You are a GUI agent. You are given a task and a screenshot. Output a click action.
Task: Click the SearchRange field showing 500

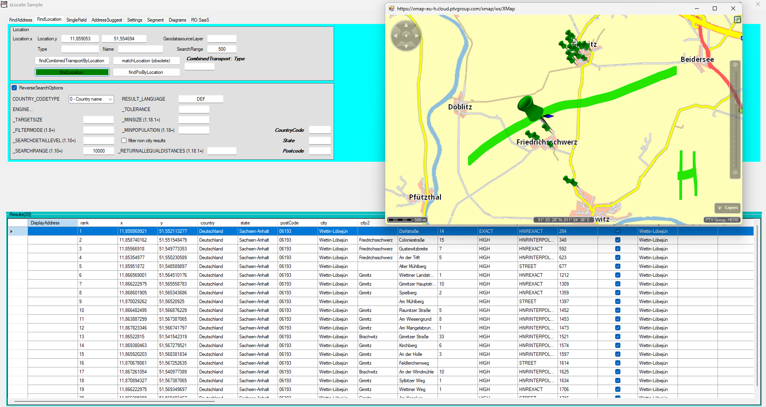coord(222,49)
